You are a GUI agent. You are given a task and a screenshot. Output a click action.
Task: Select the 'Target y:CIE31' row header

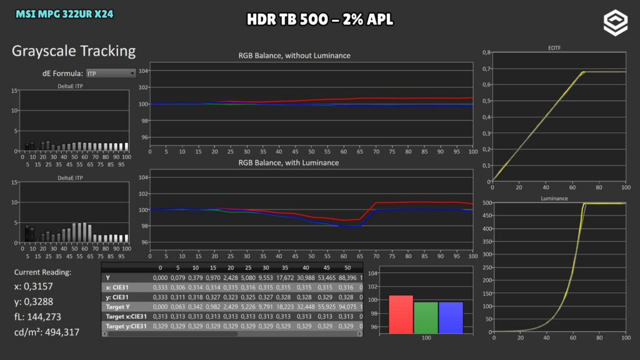click(126, 326)
